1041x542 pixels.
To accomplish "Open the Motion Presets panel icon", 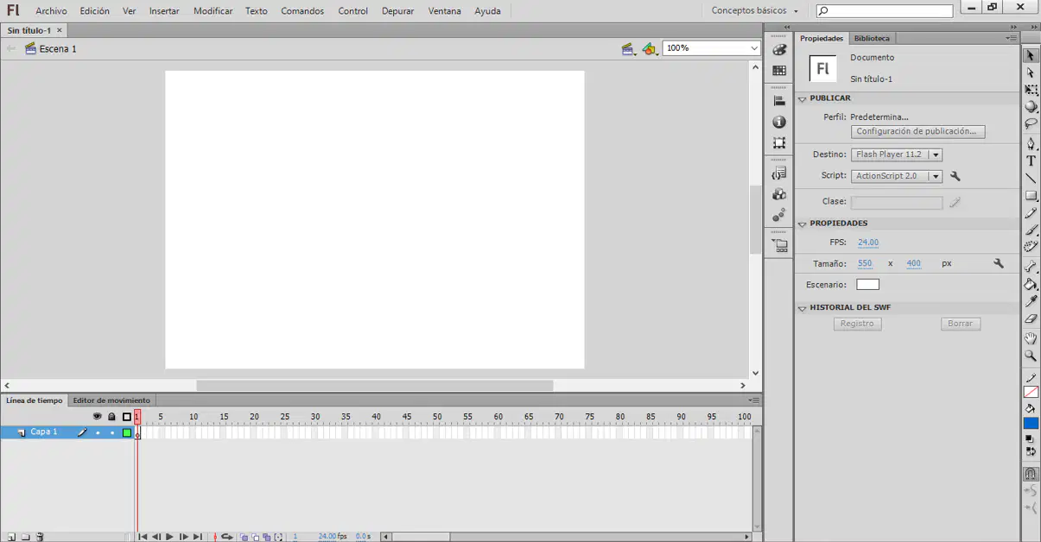I will [x=779, y=215].
